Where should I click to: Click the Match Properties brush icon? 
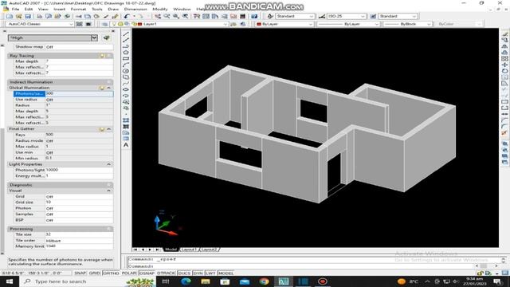click(115, 16)
